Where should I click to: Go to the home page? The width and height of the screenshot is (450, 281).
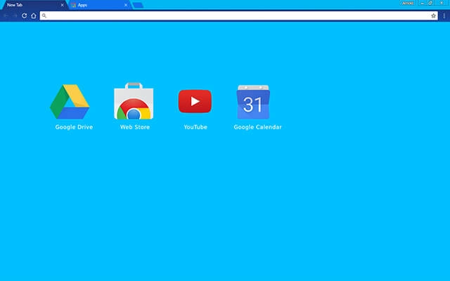34,15
